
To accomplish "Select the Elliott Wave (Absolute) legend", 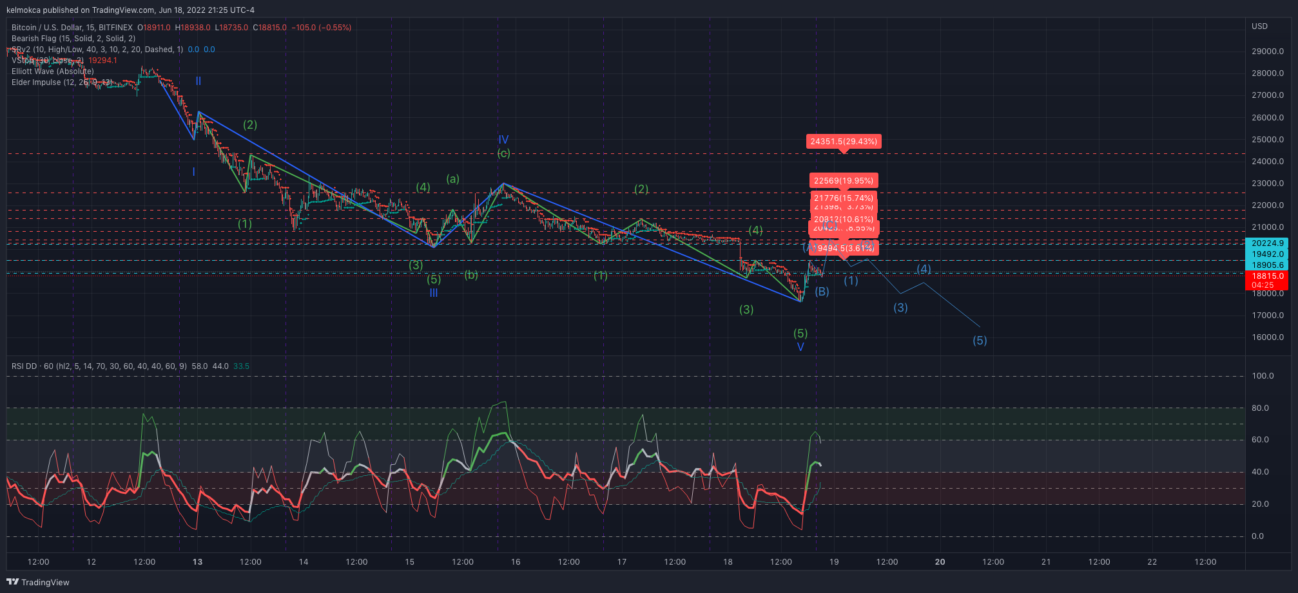I will [x=53, y=71].
